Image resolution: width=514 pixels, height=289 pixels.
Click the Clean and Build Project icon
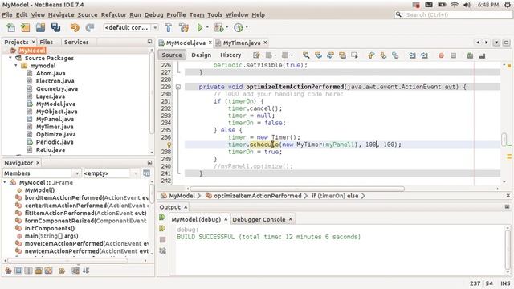click(x=184, y=28)
